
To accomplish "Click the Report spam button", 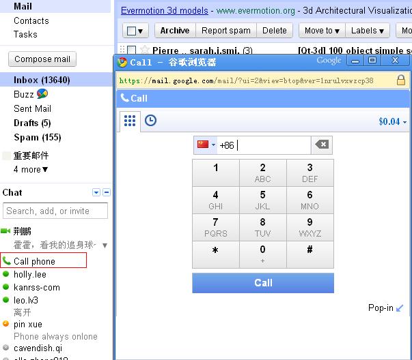I will [226, 31].
